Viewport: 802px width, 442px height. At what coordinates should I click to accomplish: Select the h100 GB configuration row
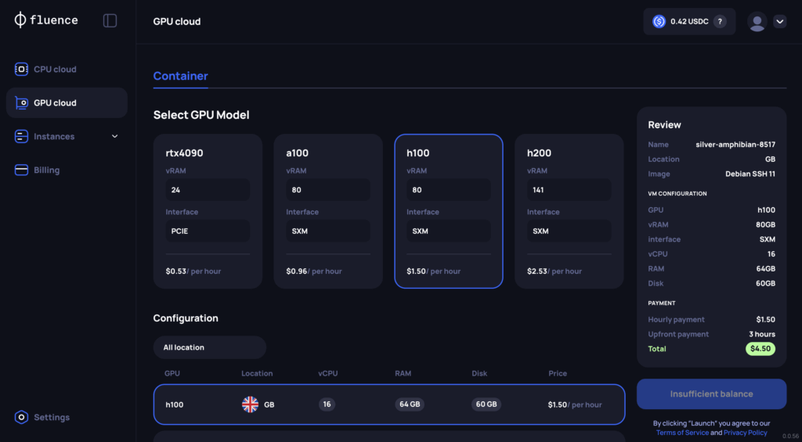pyautogui.click(x=389, y=404)
